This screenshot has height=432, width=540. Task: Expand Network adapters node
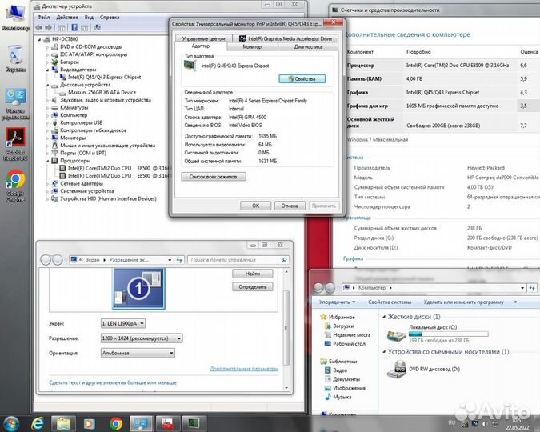click(47, 183)
